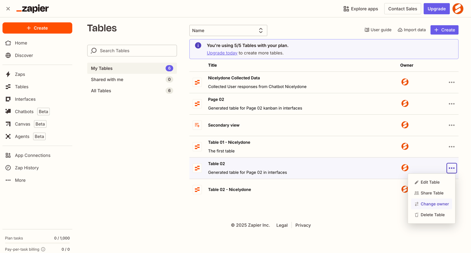Click owner avatar in Nicelydone Collected Data row

(x=405, y=82)
